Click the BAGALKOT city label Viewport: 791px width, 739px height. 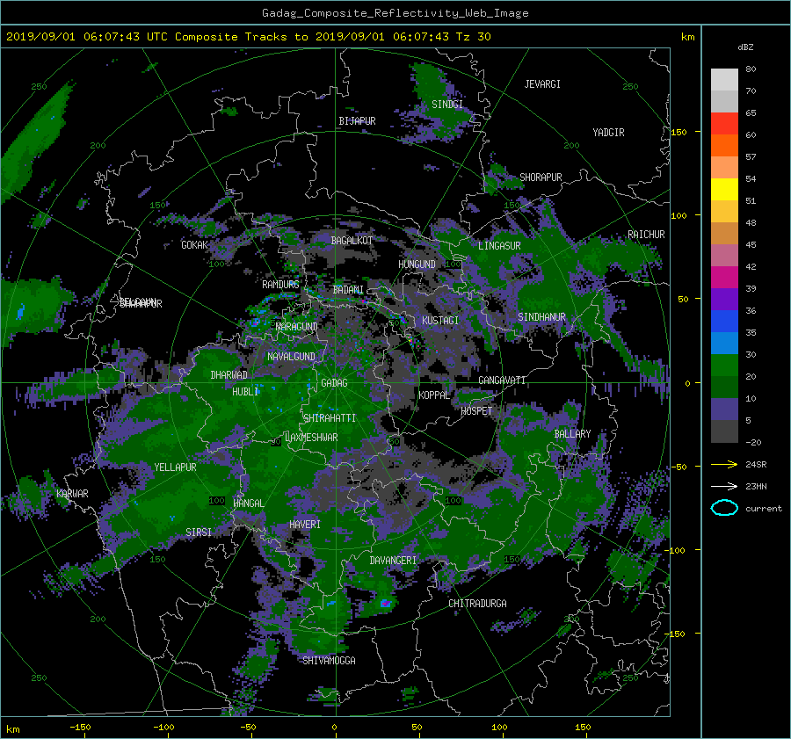[352, 241]
